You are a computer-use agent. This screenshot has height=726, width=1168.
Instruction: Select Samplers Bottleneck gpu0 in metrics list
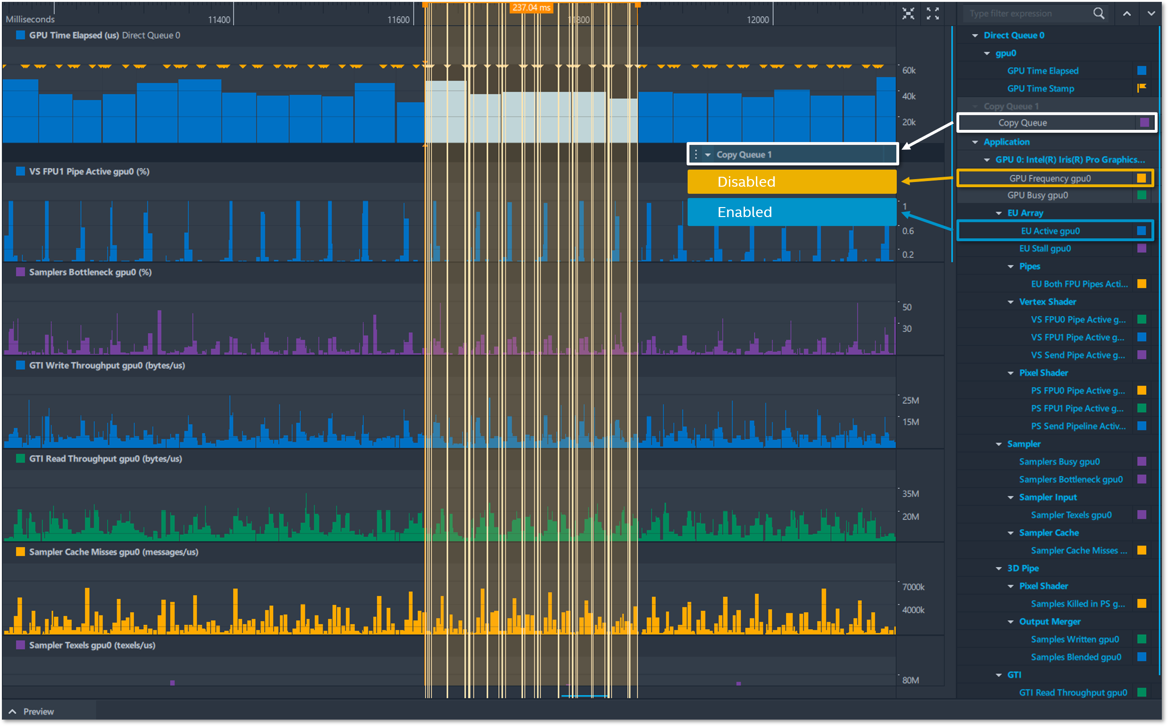point(1070,479)
